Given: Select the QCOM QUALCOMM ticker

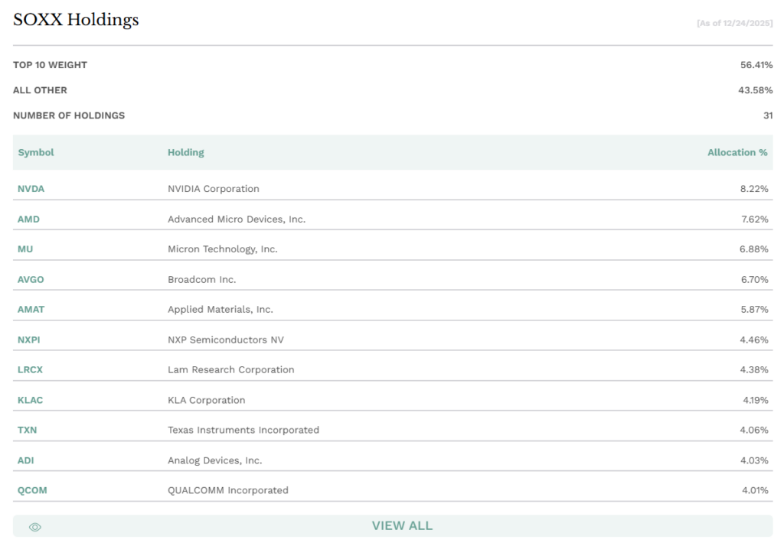Looking at the screenshot, I should (31, 490).
